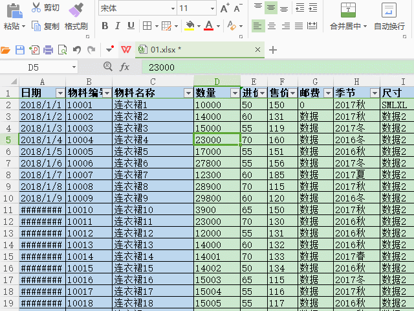Print the document

48,50
